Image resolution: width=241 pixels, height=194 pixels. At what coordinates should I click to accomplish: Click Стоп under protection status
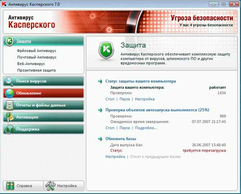coord(110,99)
